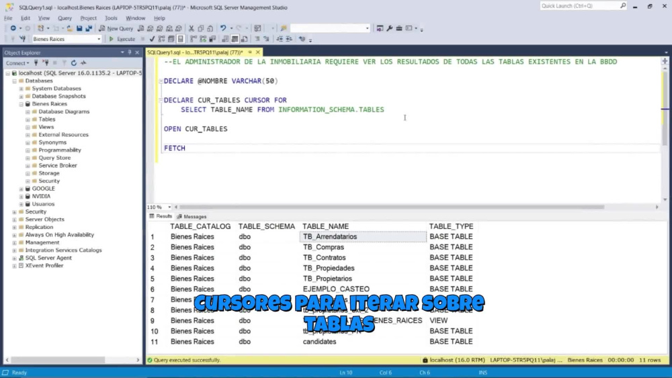
Task: Toggle Results to File output mode
Action: (245, 39)
